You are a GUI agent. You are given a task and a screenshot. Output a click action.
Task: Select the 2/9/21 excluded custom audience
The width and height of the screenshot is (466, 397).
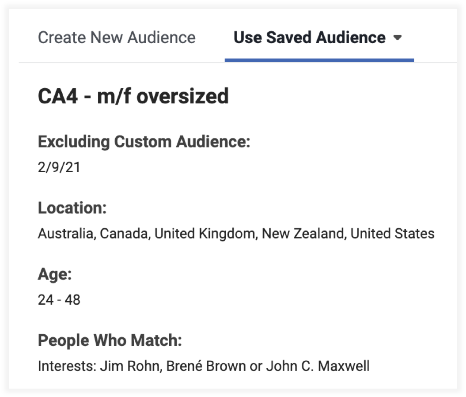(59, 168)
